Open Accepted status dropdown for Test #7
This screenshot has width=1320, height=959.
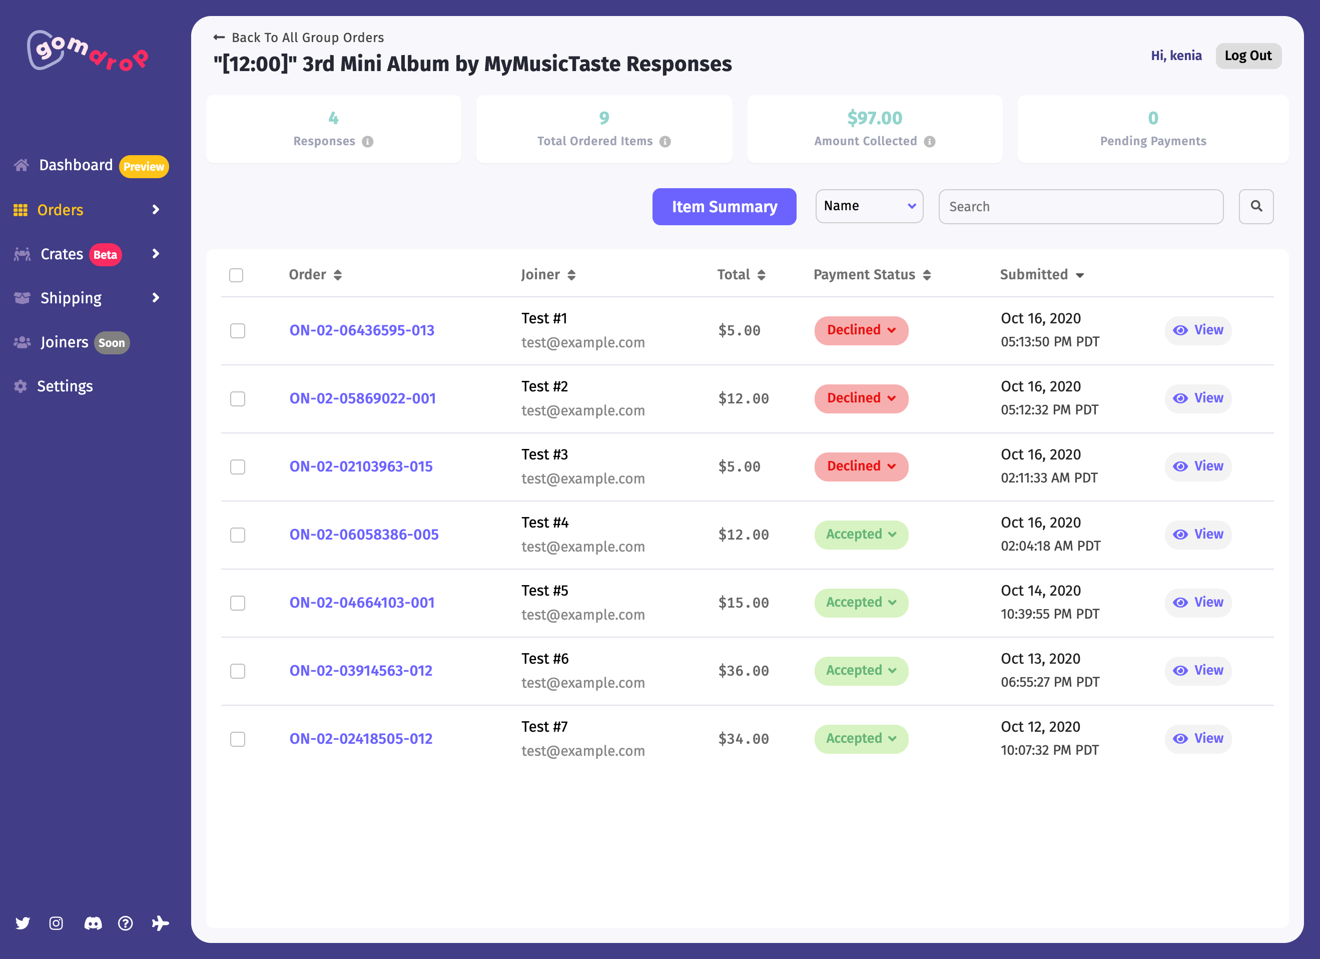pos(861,739)
